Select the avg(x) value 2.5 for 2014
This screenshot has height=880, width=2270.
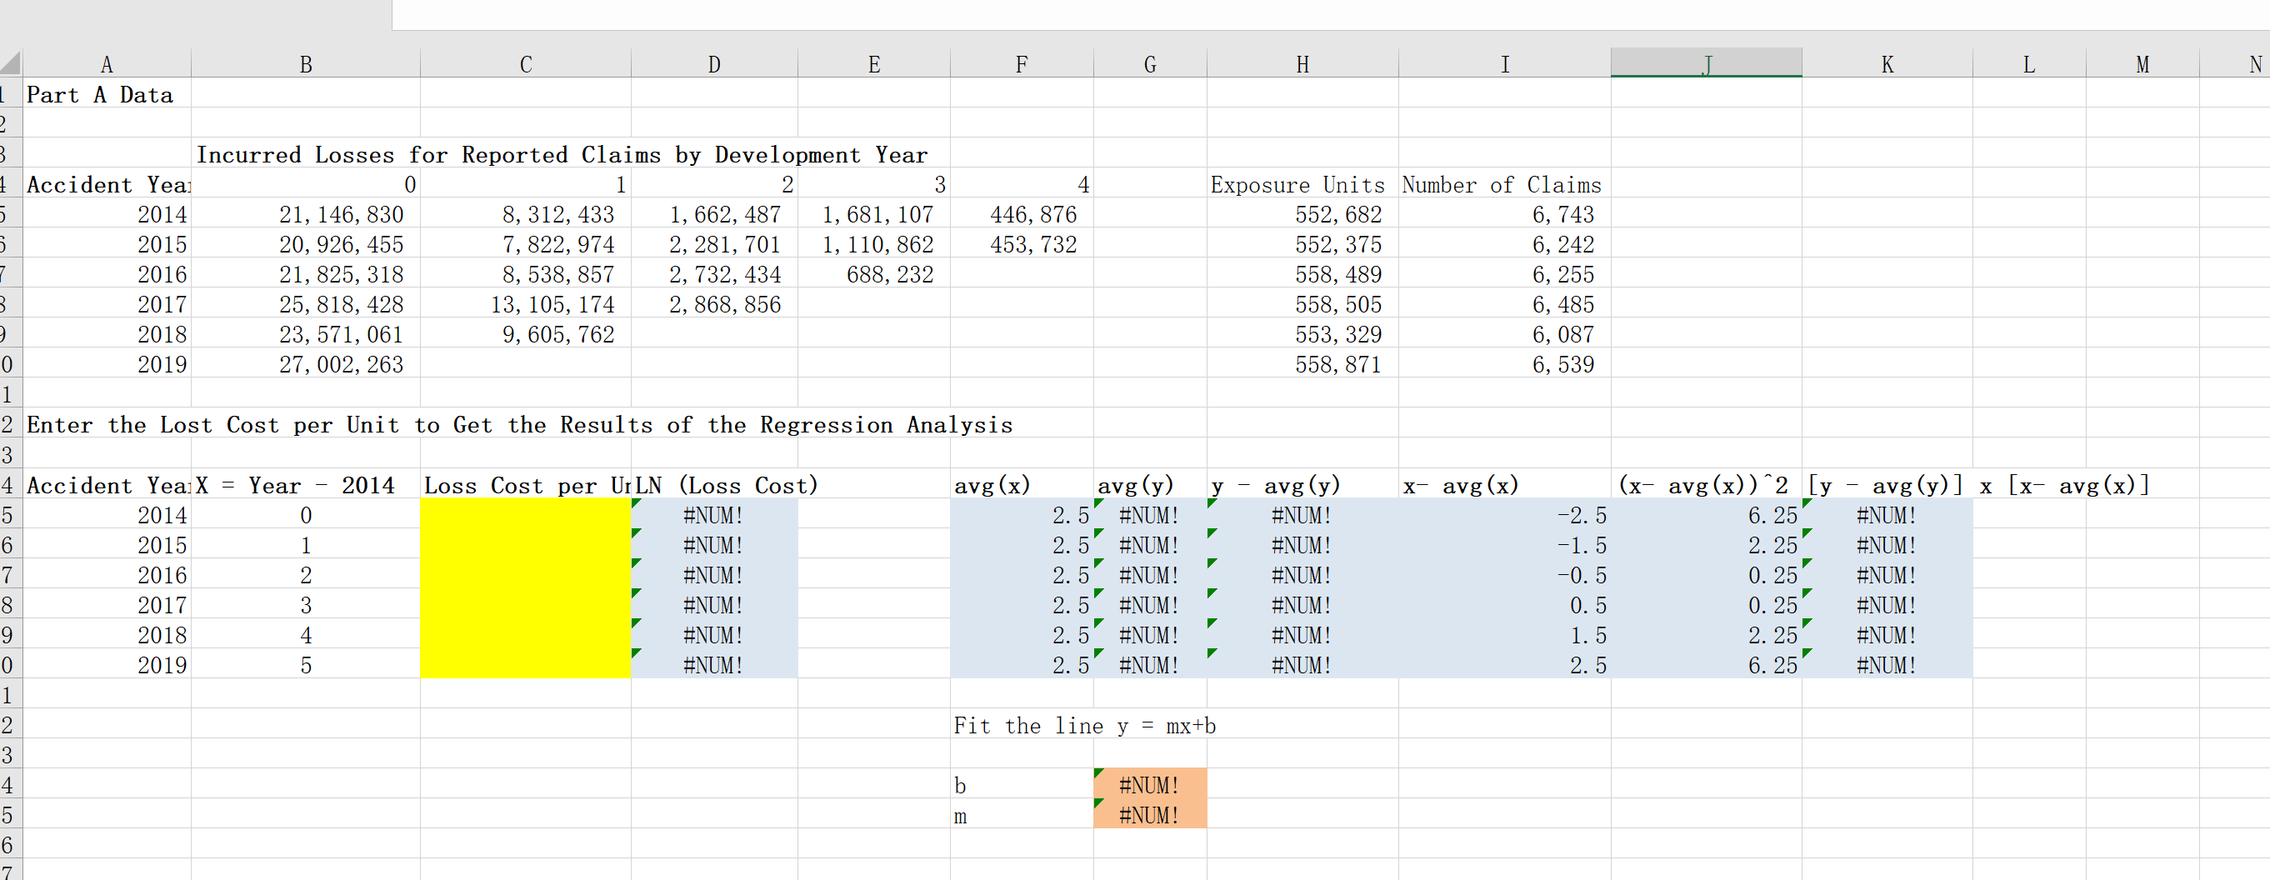[1021, 515]
